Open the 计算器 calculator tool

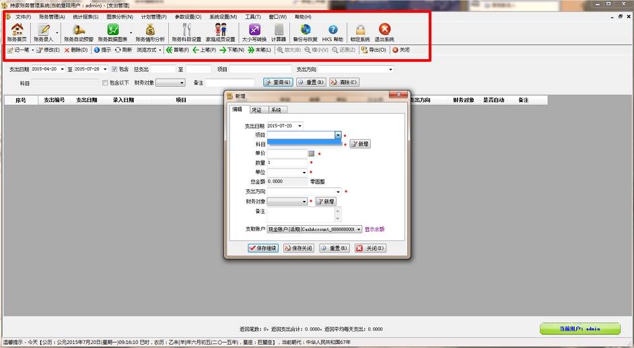tap(279, 33)
